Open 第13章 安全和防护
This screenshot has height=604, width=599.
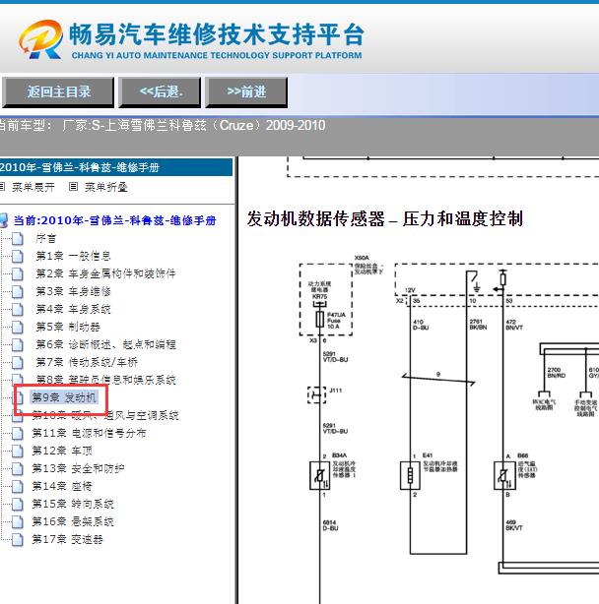coord(78,468)
